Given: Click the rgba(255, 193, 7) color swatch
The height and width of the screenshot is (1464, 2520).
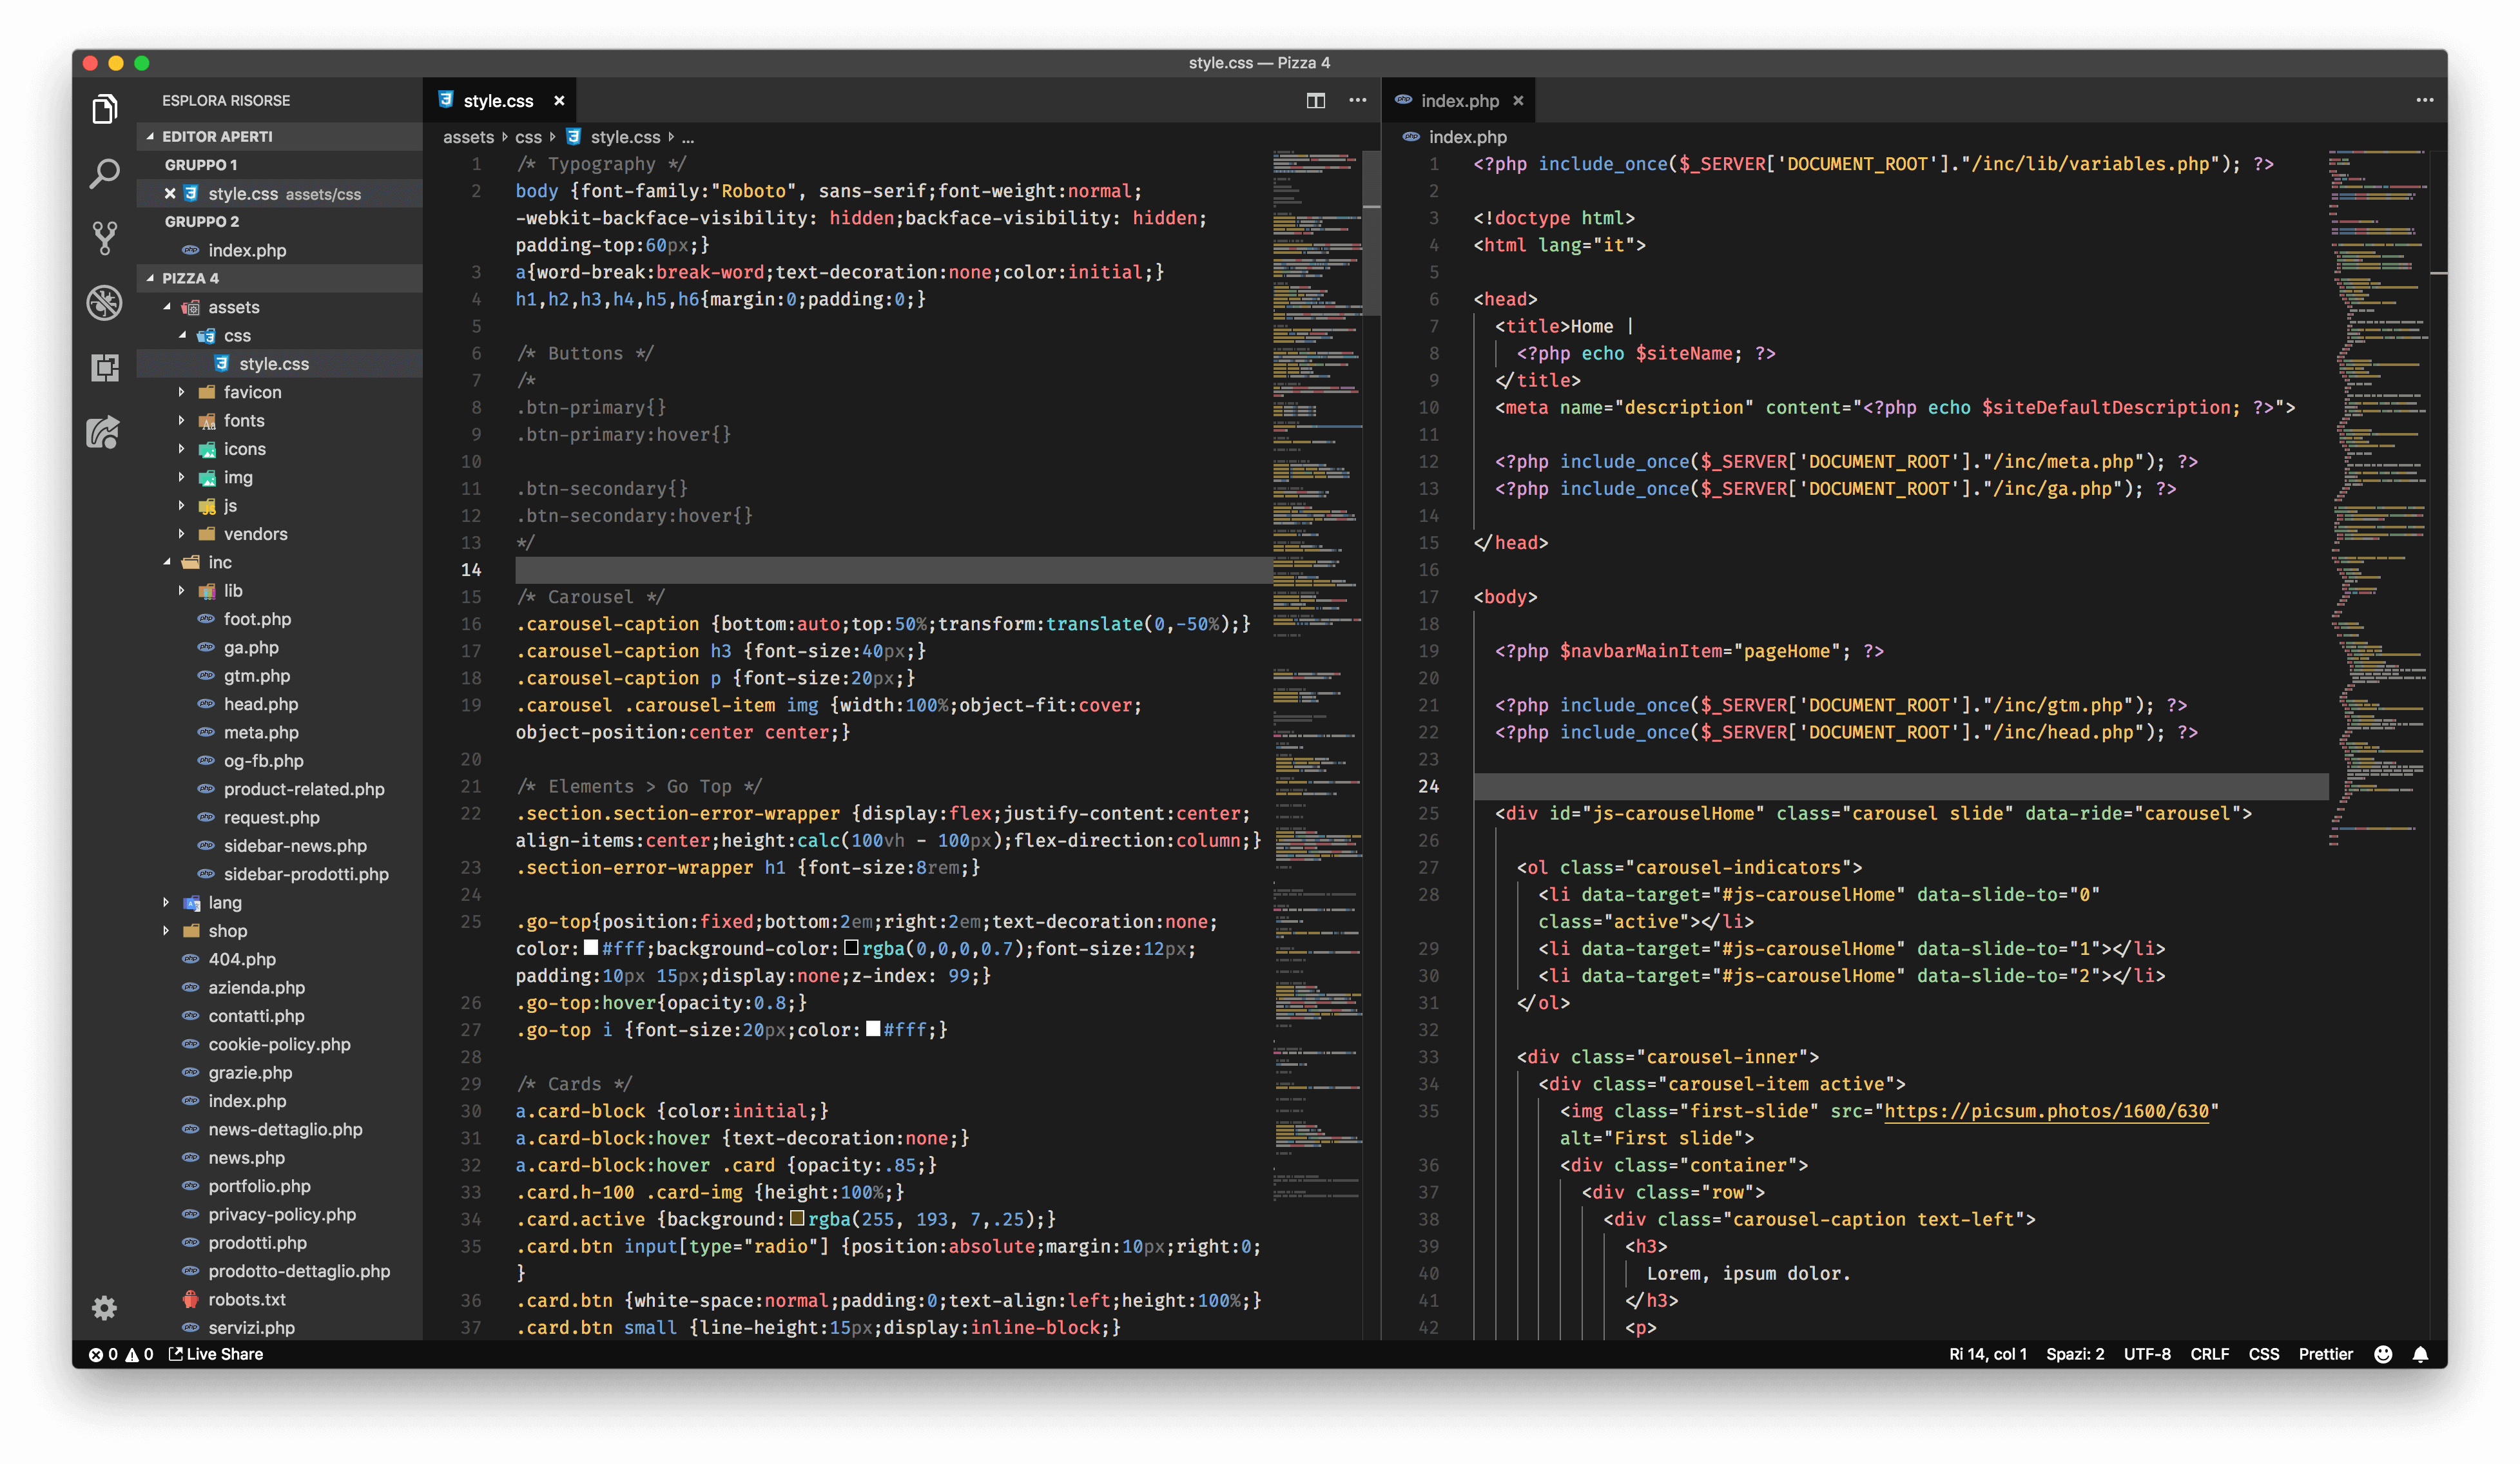Looking at the screenshot, I should click(x=797, y=1218).
